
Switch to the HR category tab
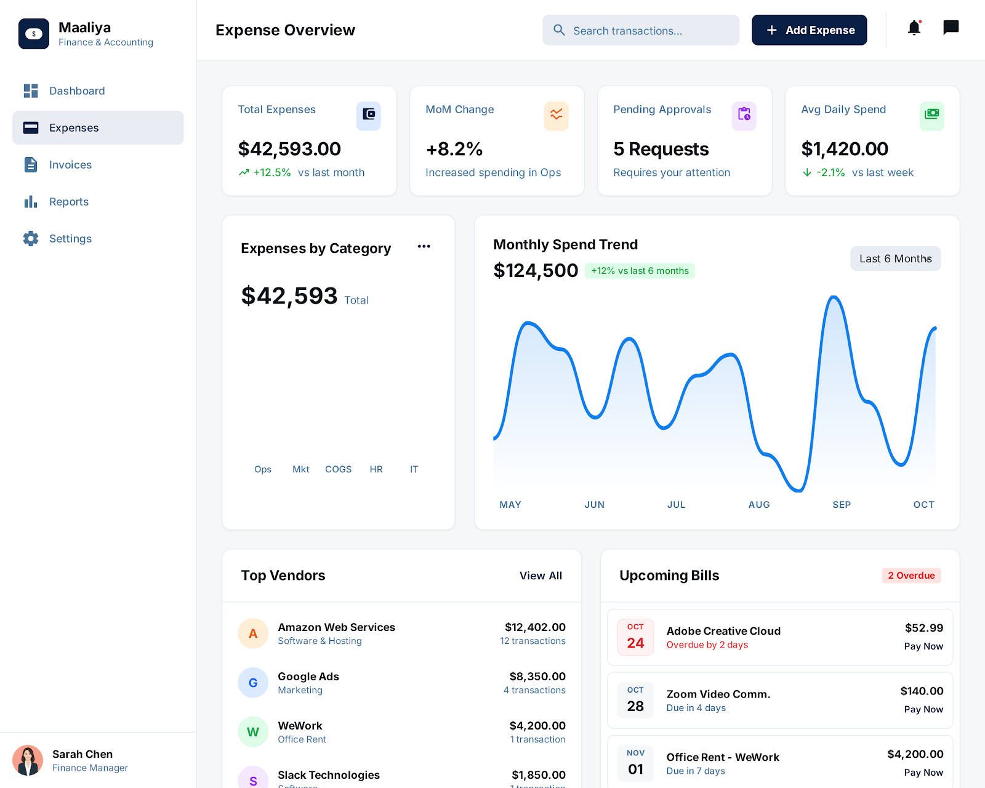[x=376, y=469]
